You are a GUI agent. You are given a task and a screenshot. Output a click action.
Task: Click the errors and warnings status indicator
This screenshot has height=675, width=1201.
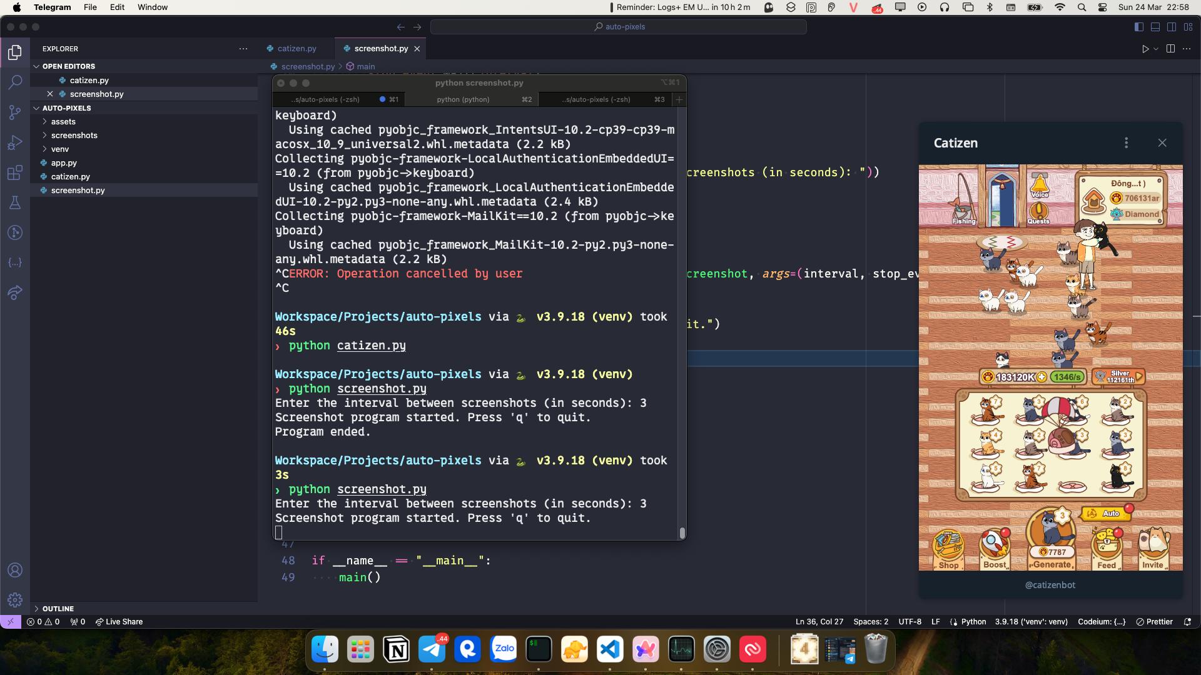click(x=43, y=622)
